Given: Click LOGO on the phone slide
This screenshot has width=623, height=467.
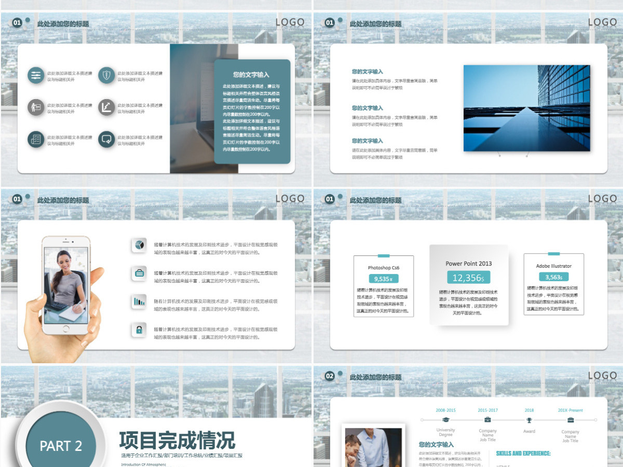Looking at the screenshot, I should tap(290, 199).
